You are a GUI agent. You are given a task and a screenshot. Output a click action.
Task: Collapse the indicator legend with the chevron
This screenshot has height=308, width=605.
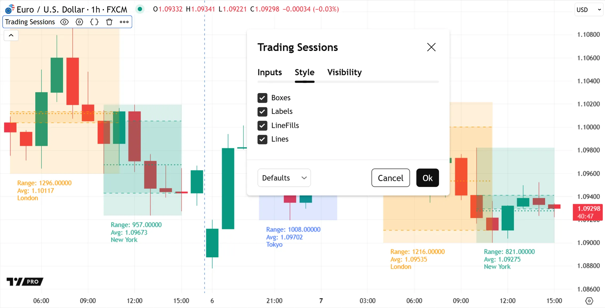pyautogui.click(x=11, y=35)
